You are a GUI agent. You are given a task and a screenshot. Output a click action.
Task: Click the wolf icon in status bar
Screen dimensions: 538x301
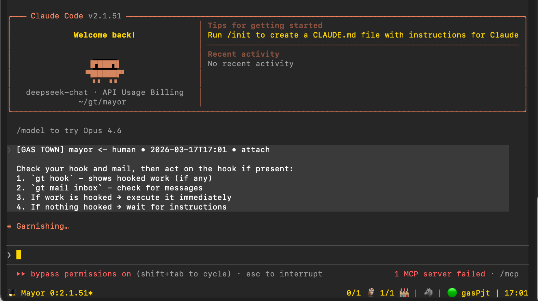pyautogui.click(x=428, y=292)
